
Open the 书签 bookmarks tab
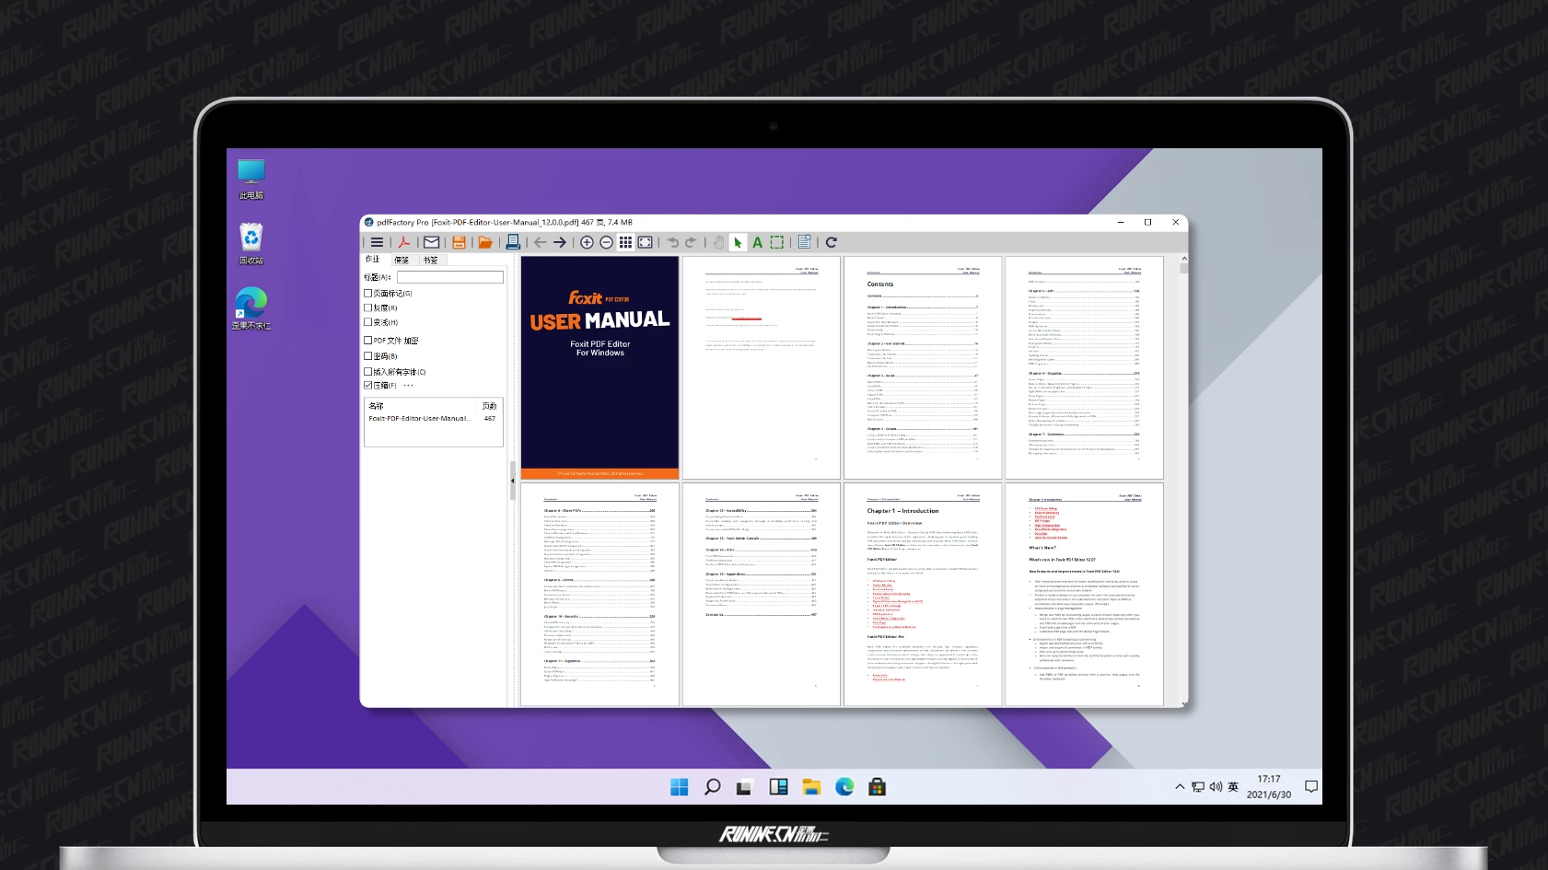pos(430,261)
